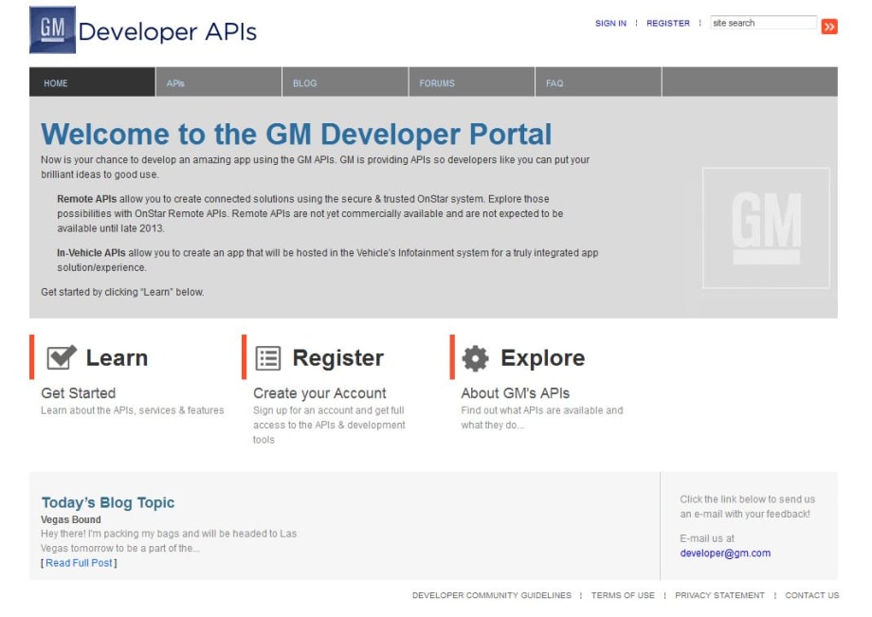The height and width of the screenshot is (617, 872).
Task: Click 'E-mail us at' text
Action: (707, 538)
